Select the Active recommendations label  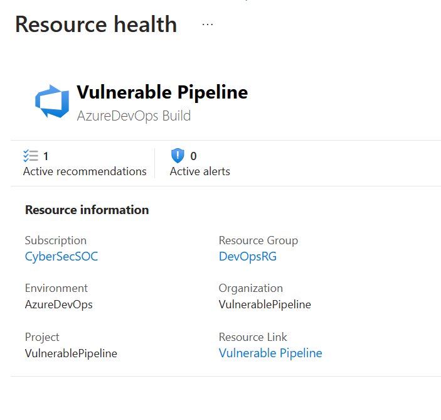click(85, 171)
